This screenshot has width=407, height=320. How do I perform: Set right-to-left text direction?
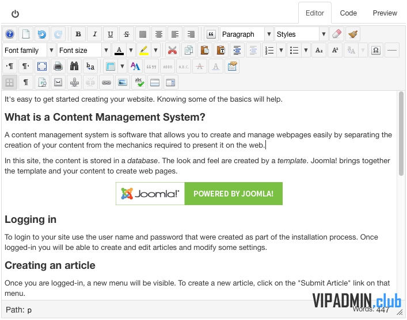coord(26,67)
